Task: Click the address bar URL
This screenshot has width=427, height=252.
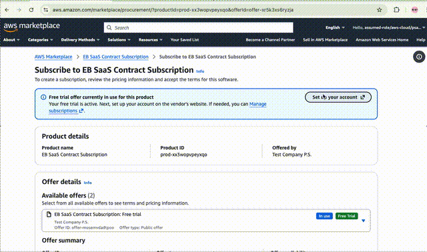Action: (x=173, y=10)
